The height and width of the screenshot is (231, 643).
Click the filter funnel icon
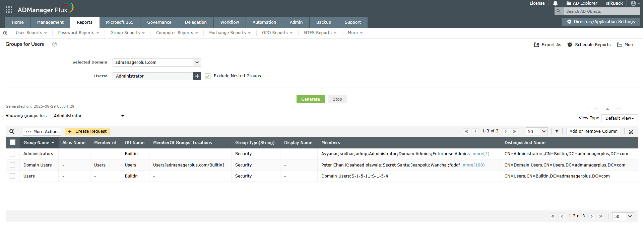coord(557,131)
